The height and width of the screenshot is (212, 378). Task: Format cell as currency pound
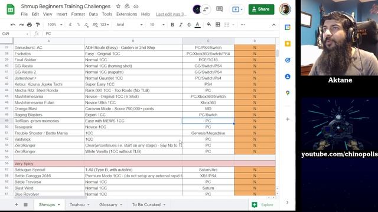(70, 25)
